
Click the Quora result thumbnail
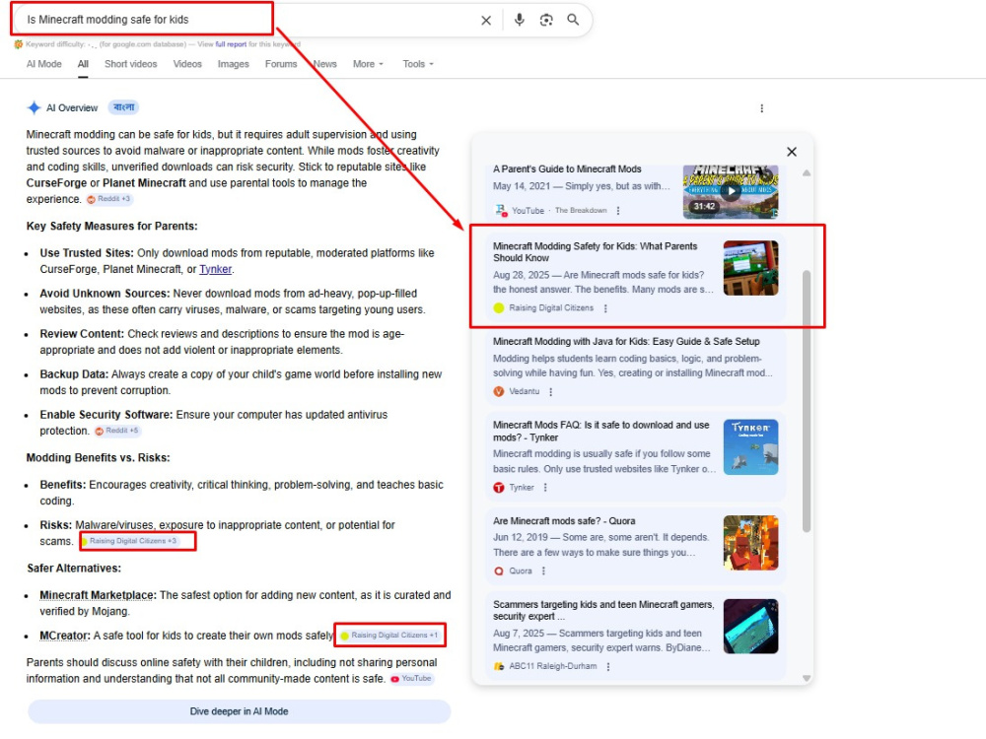pyautogui.click(x=750, y=543)
